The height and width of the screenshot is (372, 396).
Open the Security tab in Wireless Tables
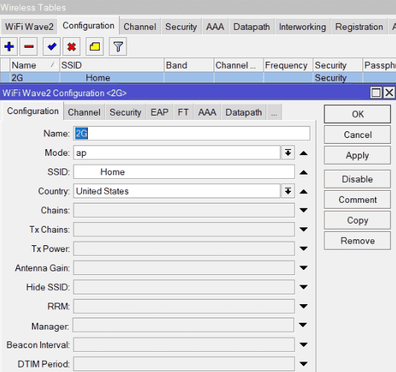181,27
